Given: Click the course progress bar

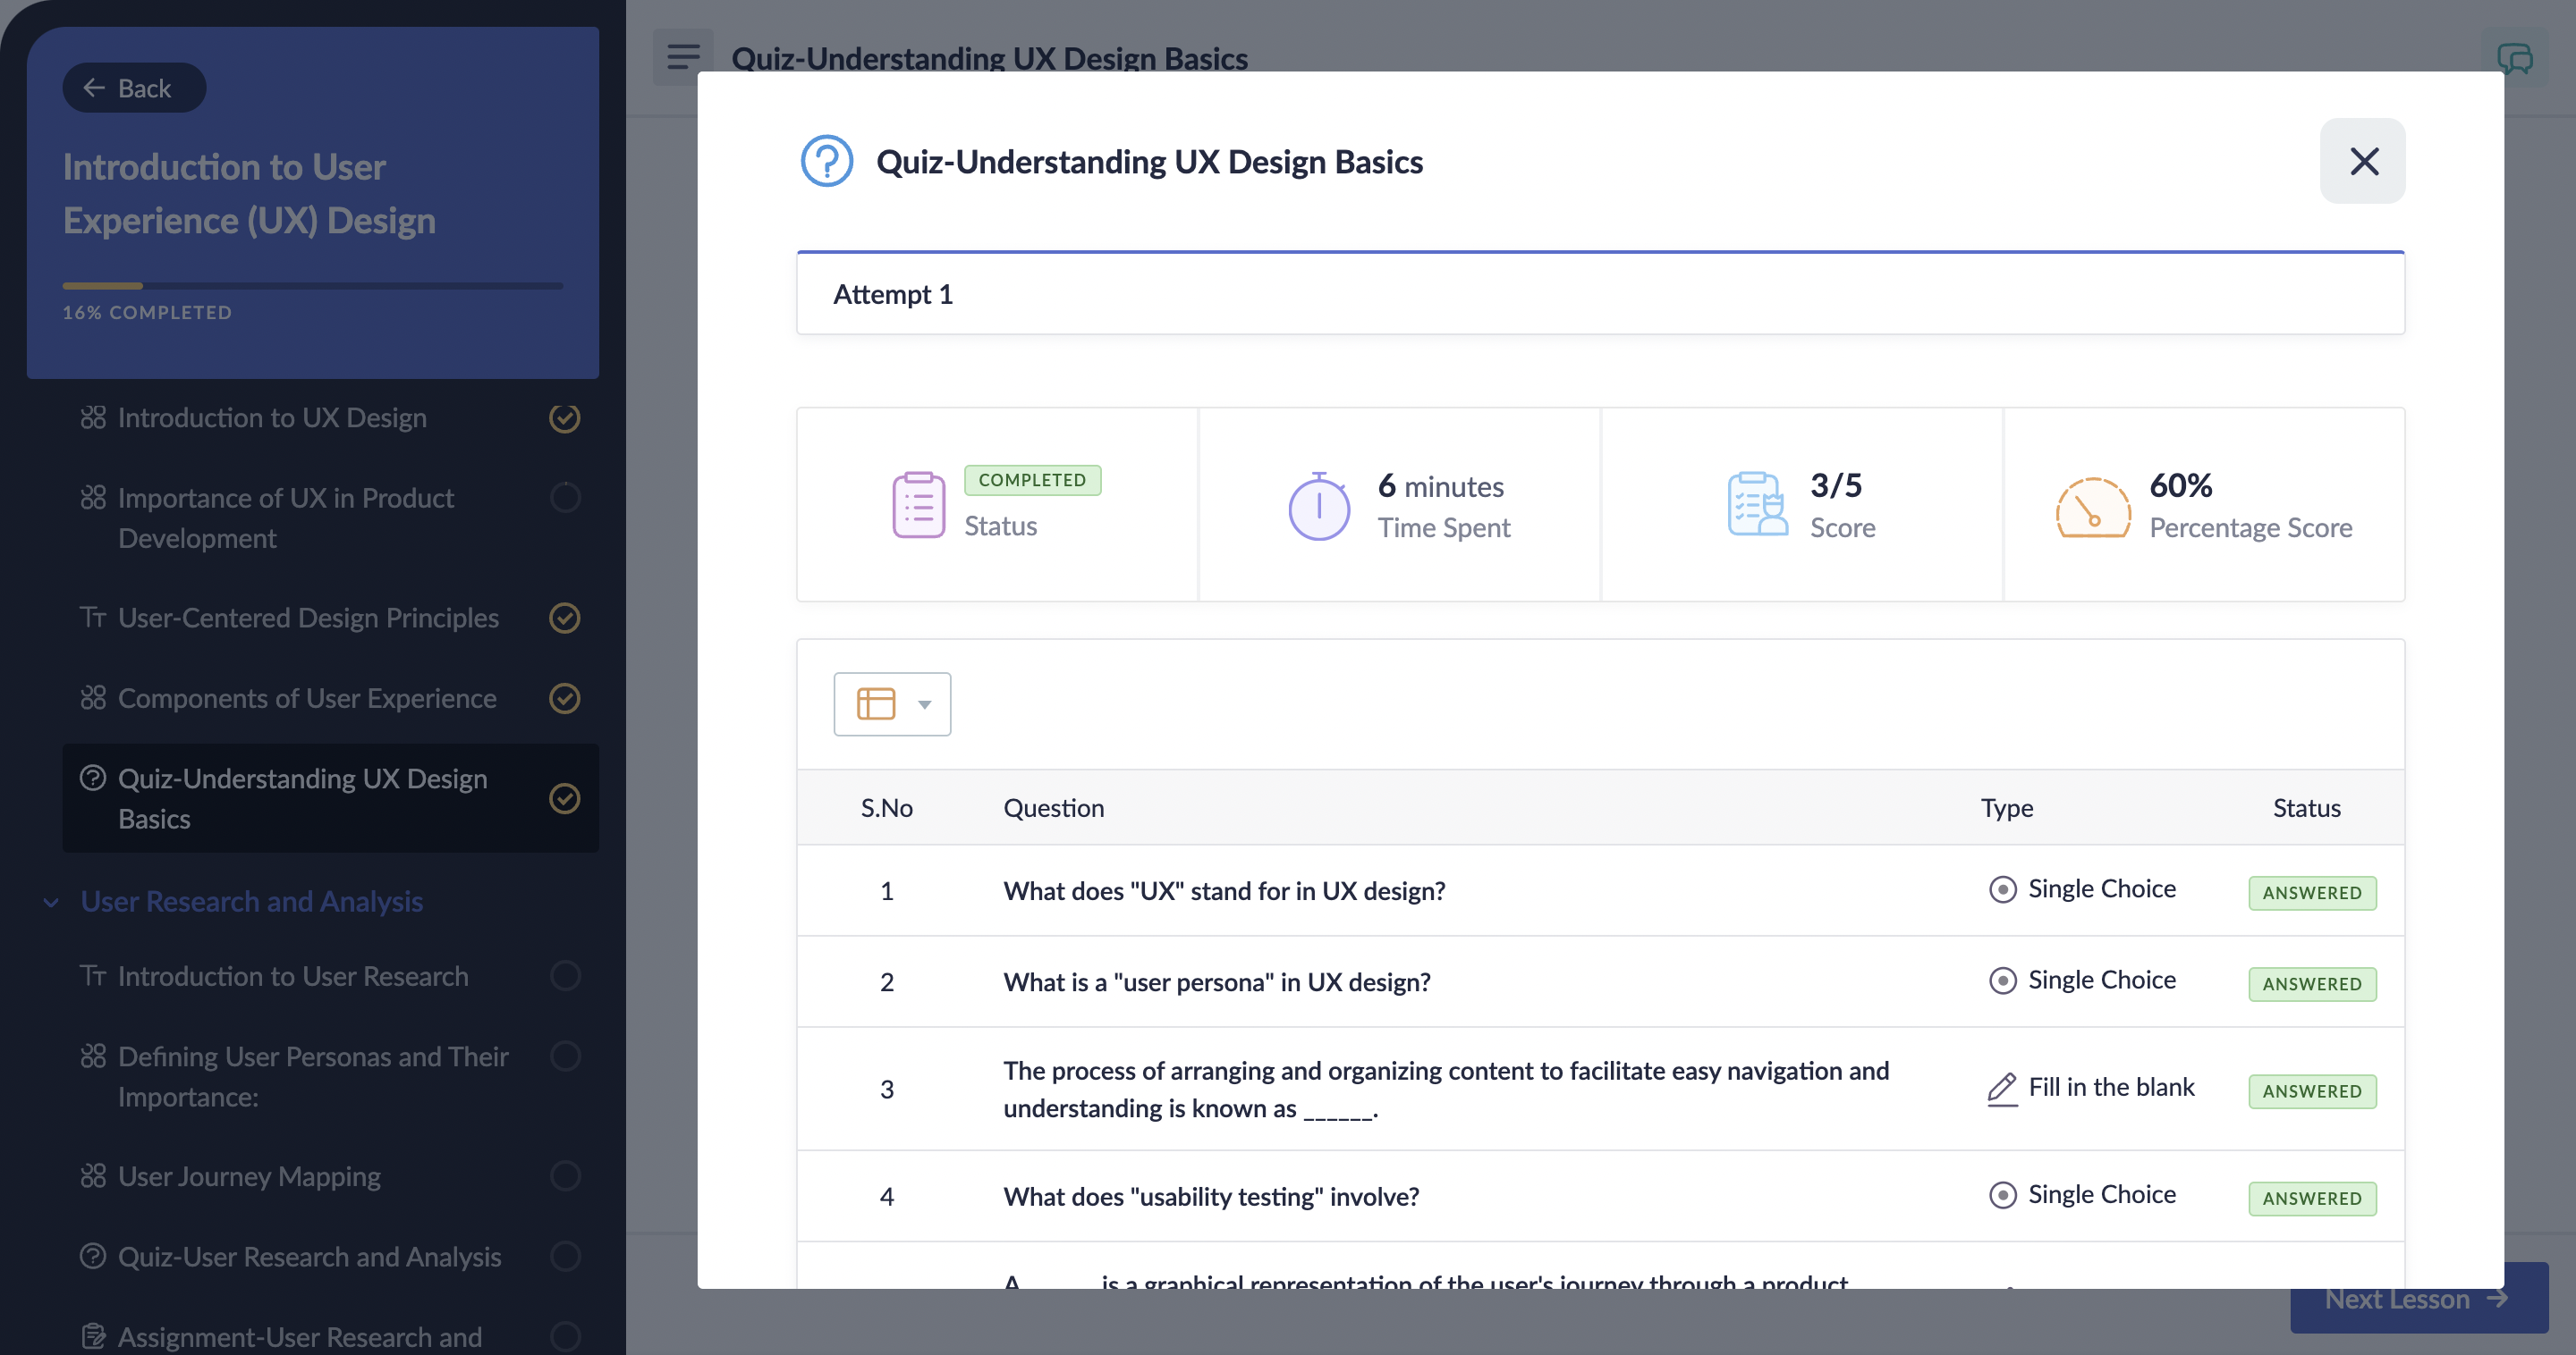Looking at the screenshot, I should pos(312,286).
